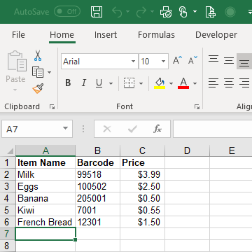Click the Enter checkmark formula button

132,129
